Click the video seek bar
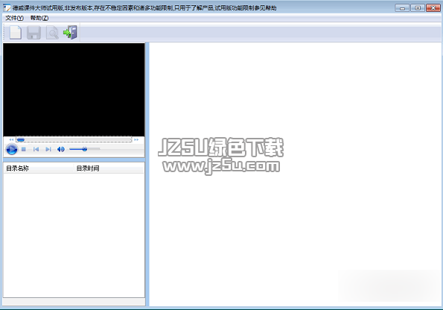 pos(74,140)
